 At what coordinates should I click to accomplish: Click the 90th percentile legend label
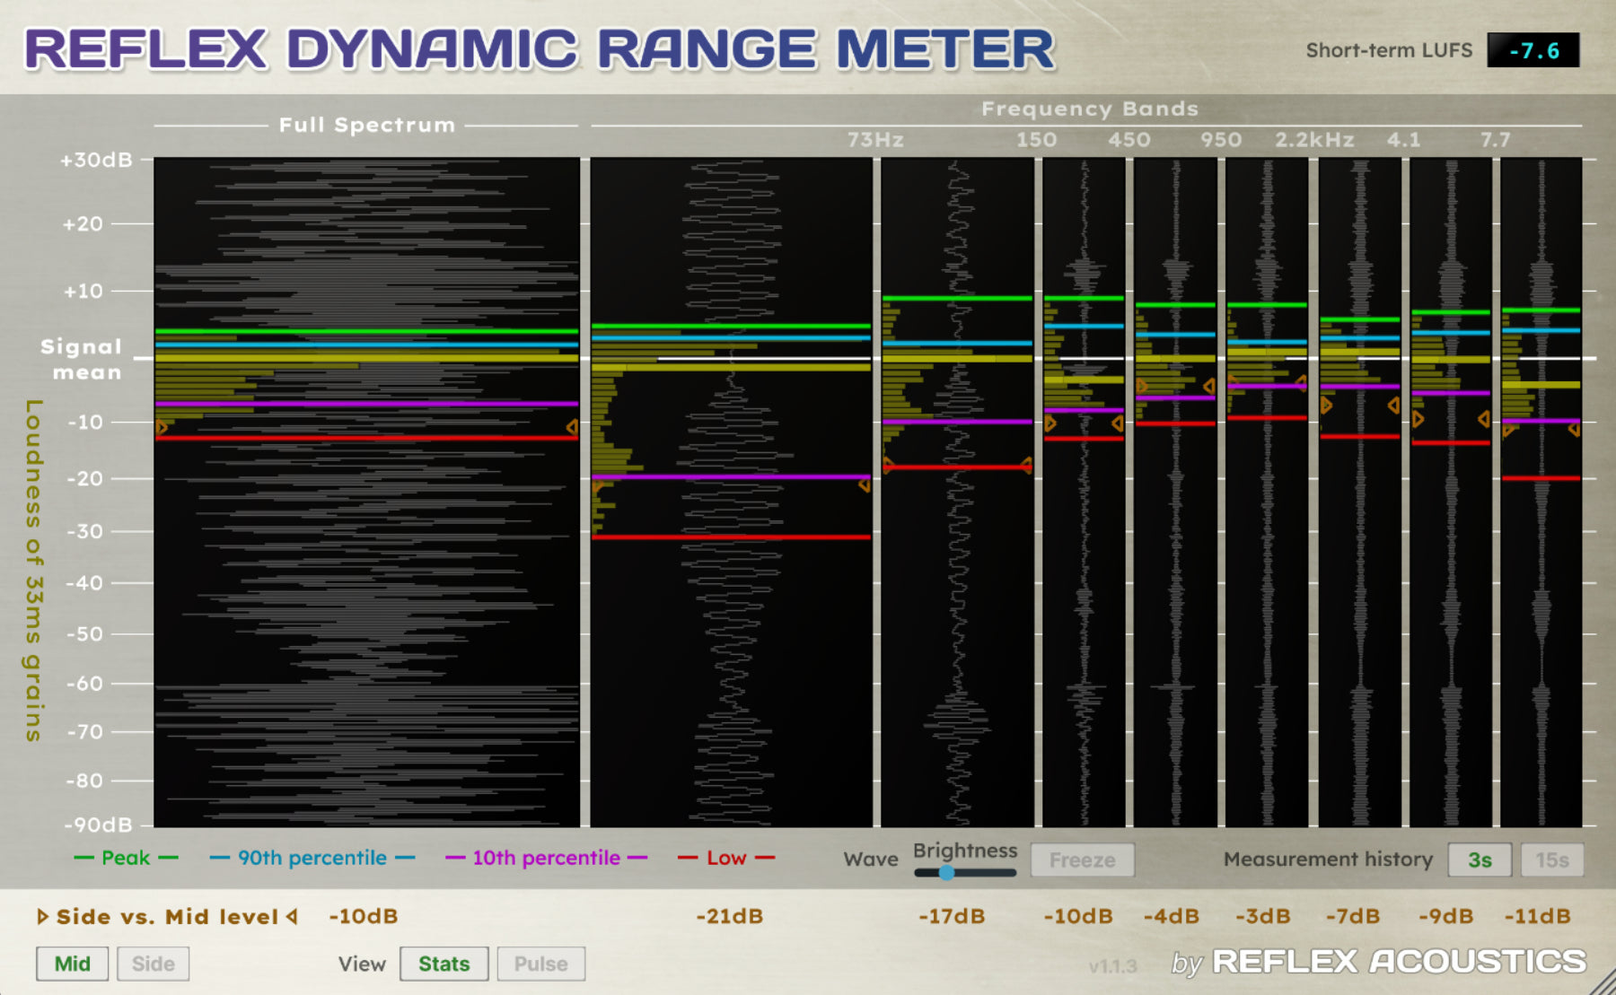tap(312, 858)
